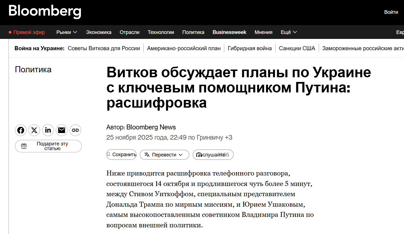This screenshot has width=404, height=234.
Task: Open the Санкции США topic link
Action: [x=297, y=48]
